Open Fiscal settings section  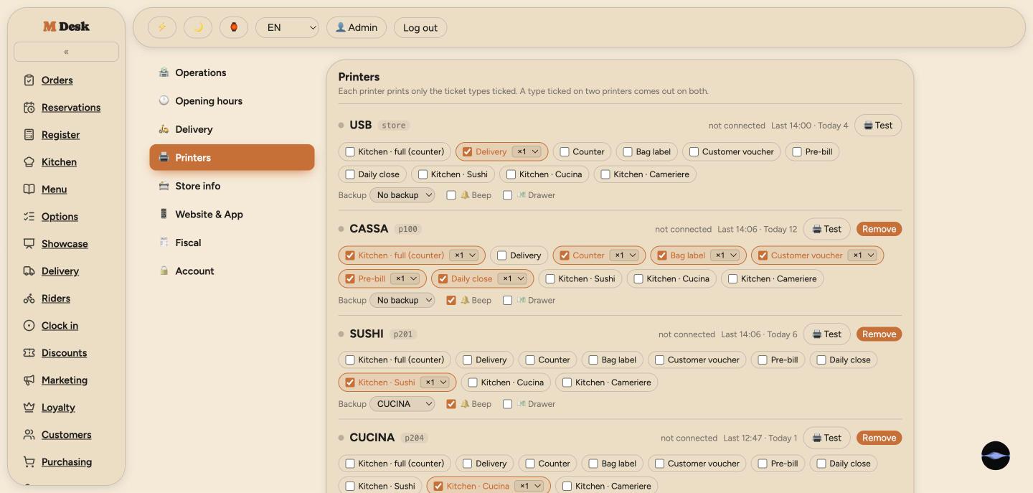click(x=232, y=243)
